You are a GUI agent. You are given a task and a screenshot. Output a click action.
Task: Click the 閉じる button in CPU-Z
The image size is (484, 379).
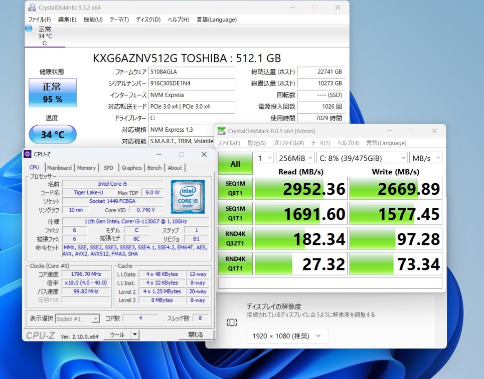pos(196,334)
